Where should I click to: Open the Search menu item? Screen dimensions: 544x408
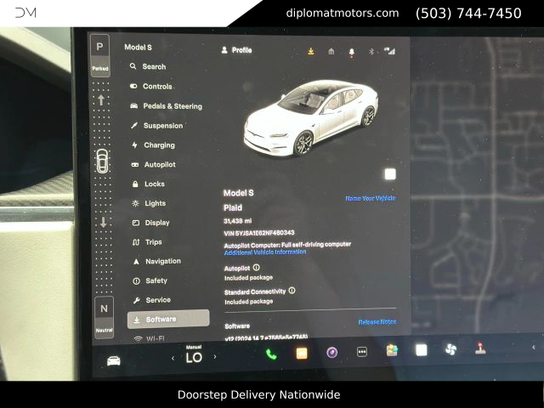pos(148,66)
